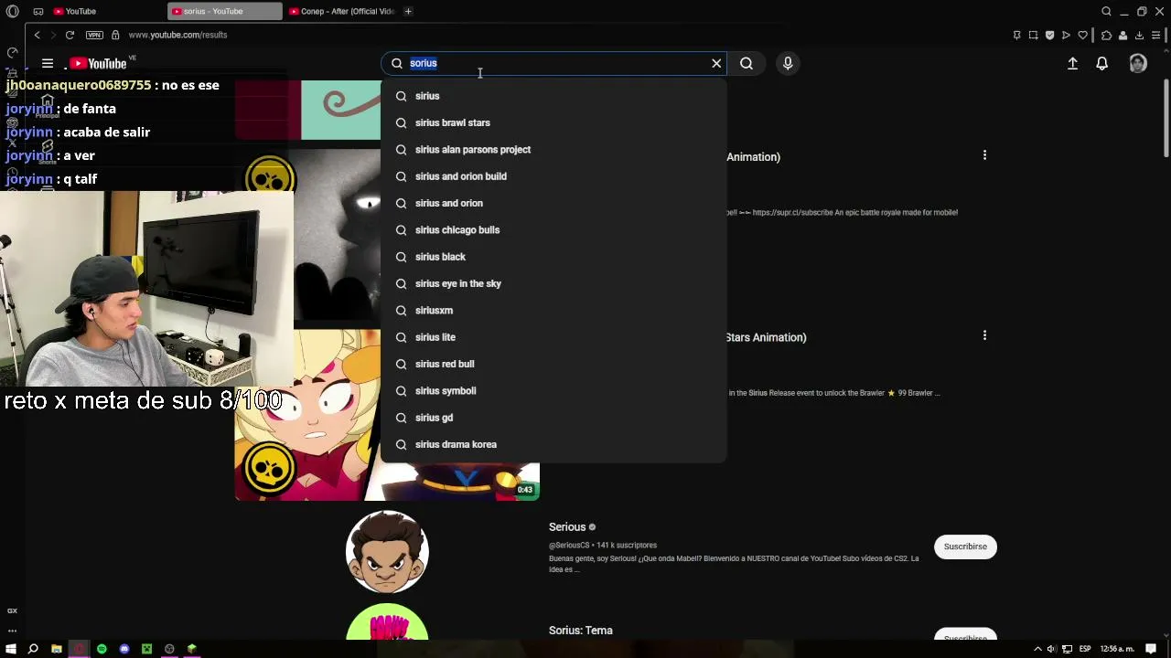
Task: Choose 'siriusxm' suggestion
Action: tap(553, 310)
